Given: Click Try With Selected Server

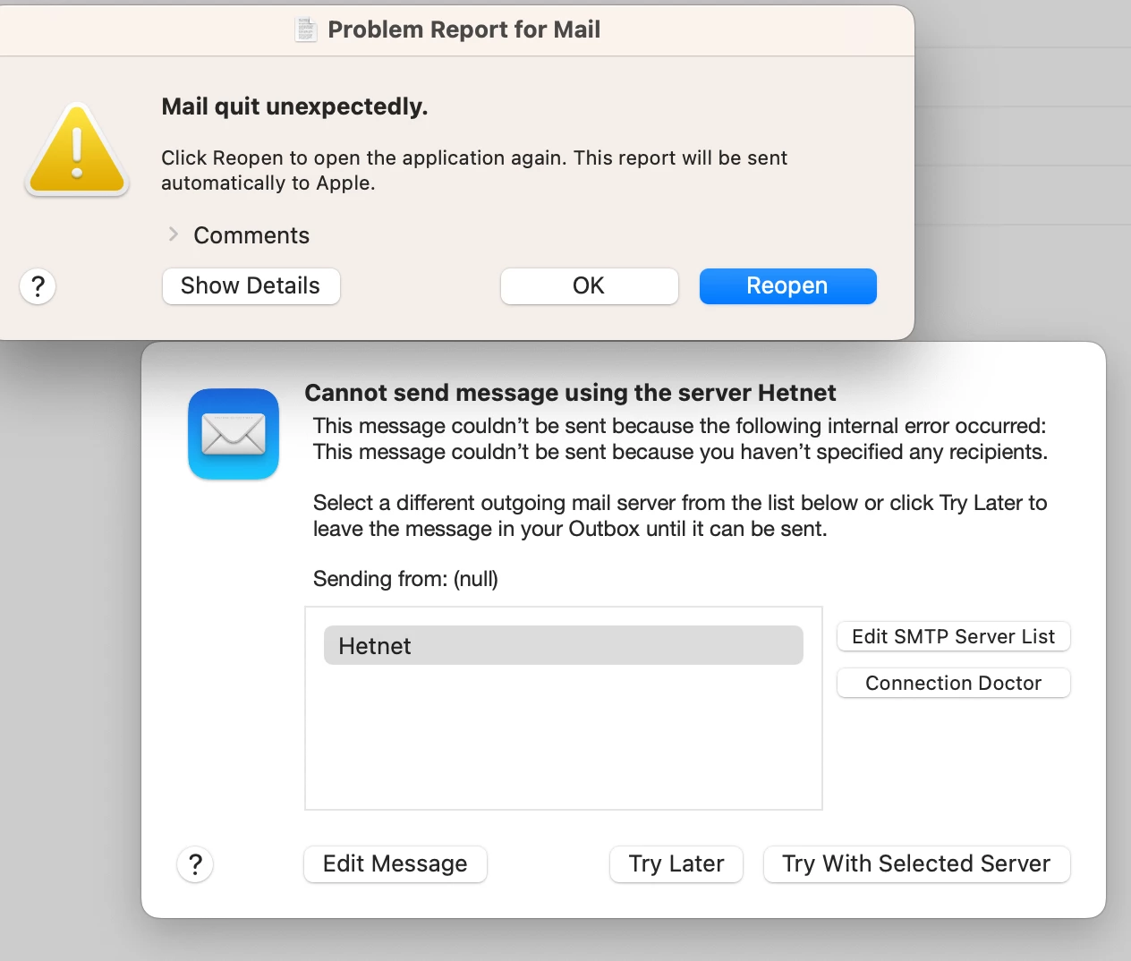Looking at the screenshot, I should click(x=916, y=864).
